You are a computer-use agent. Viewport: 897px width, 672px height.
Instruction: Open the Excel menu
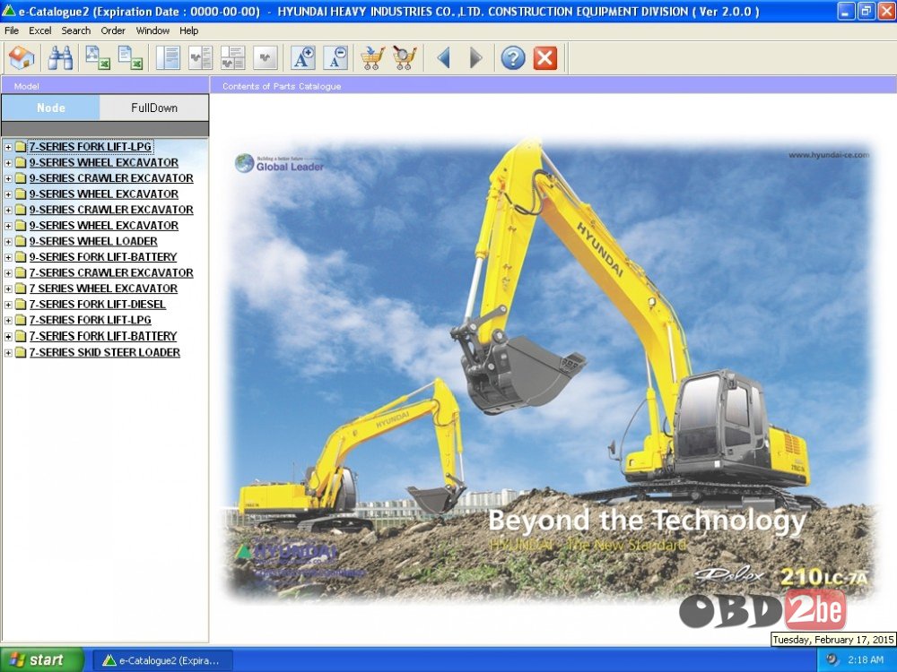tap(40, 30)
